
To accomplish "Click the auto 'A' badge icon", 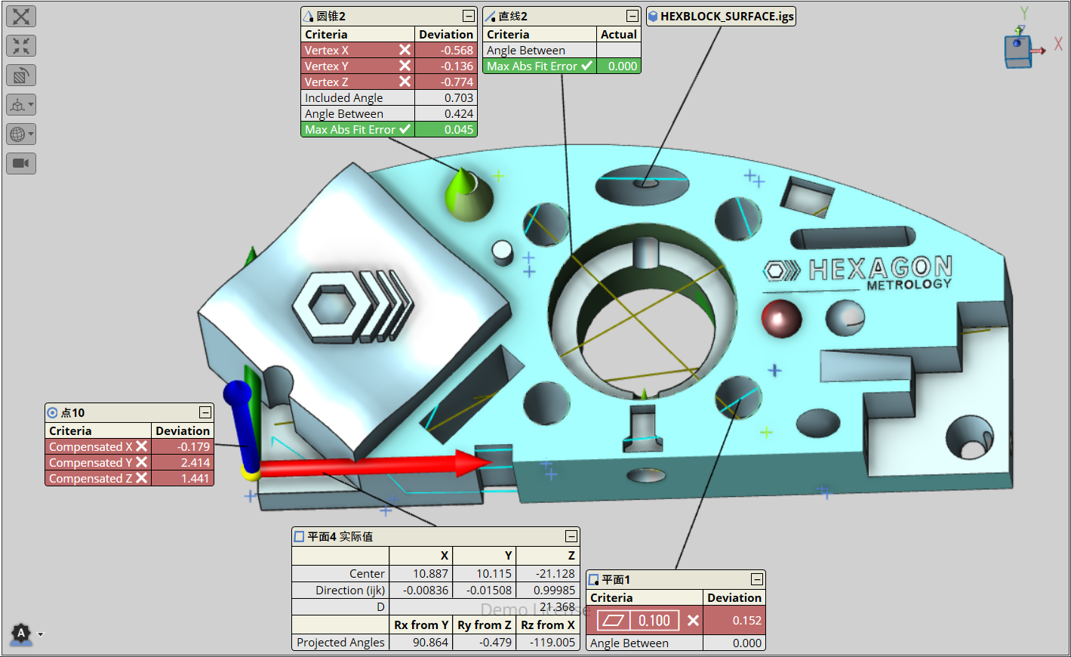I will point(21,634).
